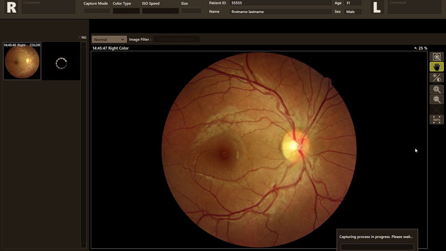Click the left eye Comment field
The height and width of the screenshot is (251, 446).
click(x=415, y=7)
